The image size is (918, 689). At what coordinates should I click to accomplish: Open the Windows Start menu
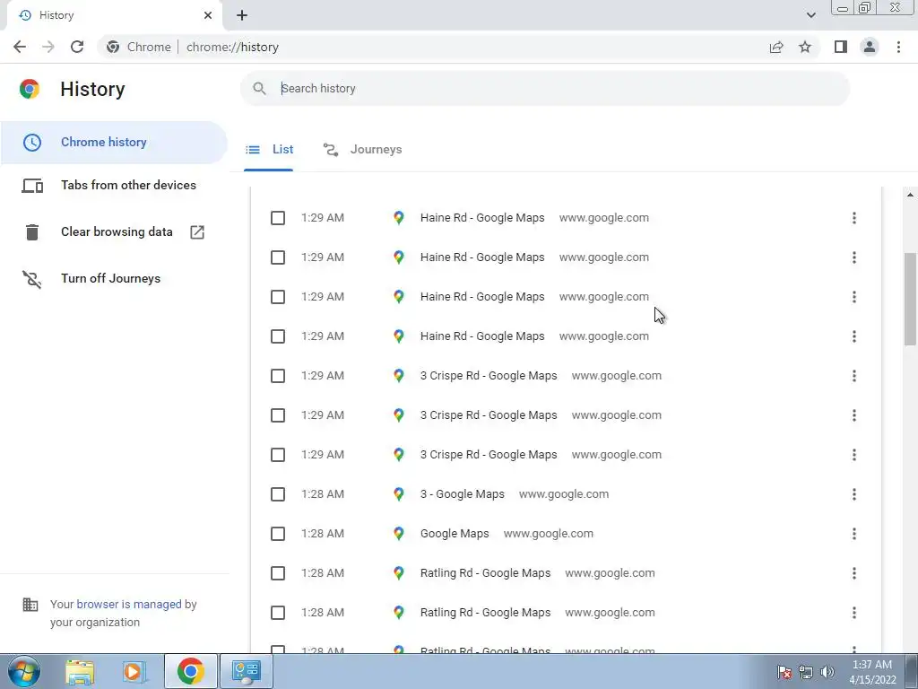pos(24,671)
